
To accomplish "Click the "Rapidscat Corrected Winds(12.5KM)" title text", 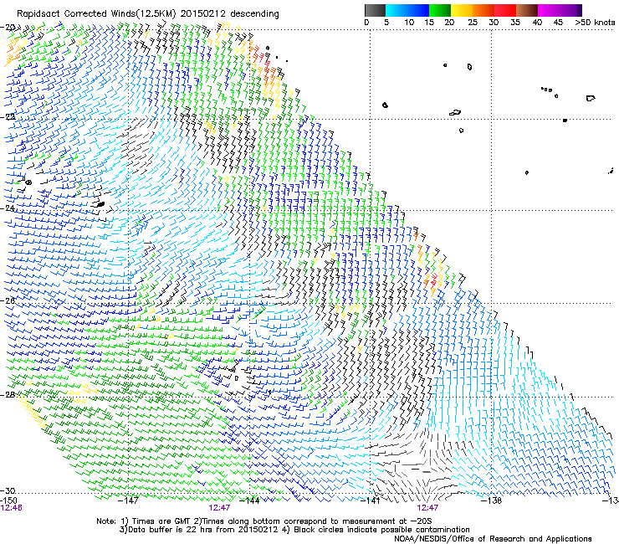I will [x=96, y=14].
